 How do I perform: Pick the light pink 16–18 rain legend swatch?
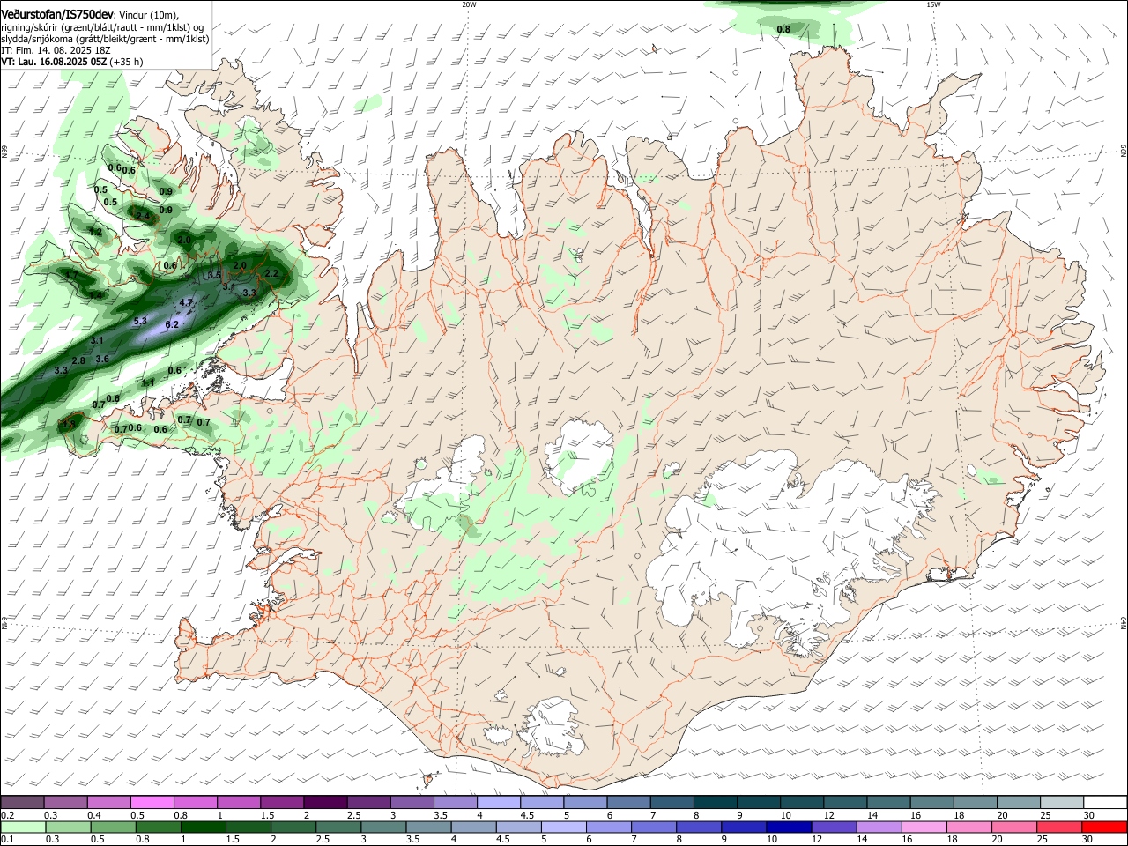tap(924, 827)
